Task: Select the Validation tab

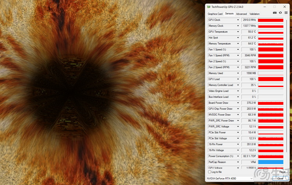Action: pos(254,14)
